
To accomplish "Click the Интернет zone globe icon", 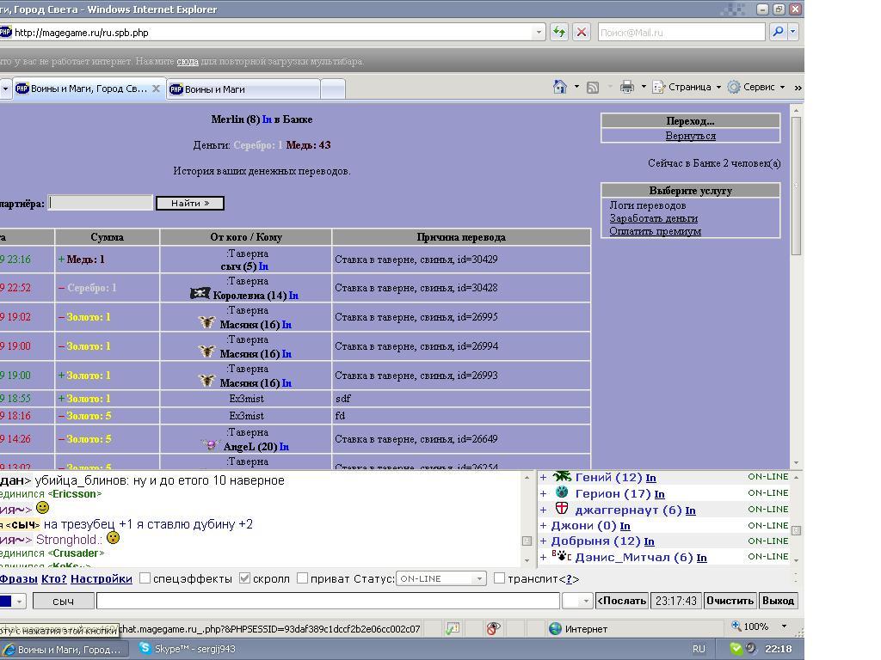I will (555, 628).
